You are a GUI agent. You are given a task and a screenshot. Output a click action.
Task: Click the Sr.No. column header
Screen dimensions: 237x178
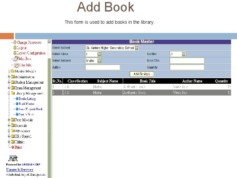pyautogui.click(x=57, y=81)
